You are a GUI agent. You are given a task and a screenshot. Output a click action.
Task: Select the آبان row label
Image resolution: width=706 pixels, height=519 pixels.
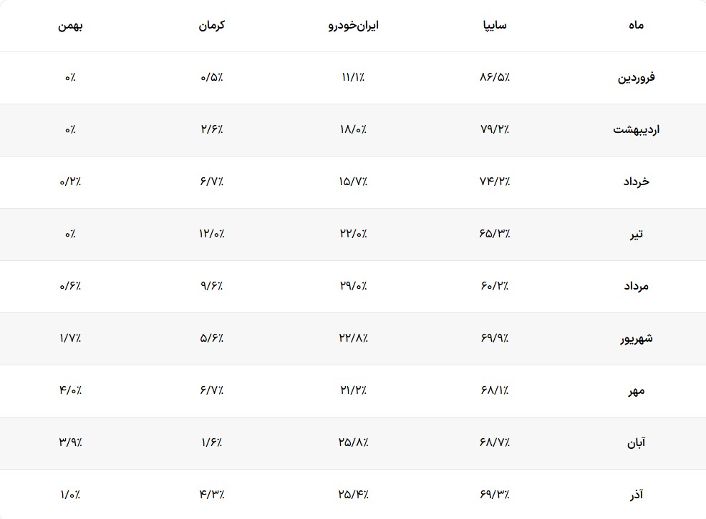click(636, 443)
